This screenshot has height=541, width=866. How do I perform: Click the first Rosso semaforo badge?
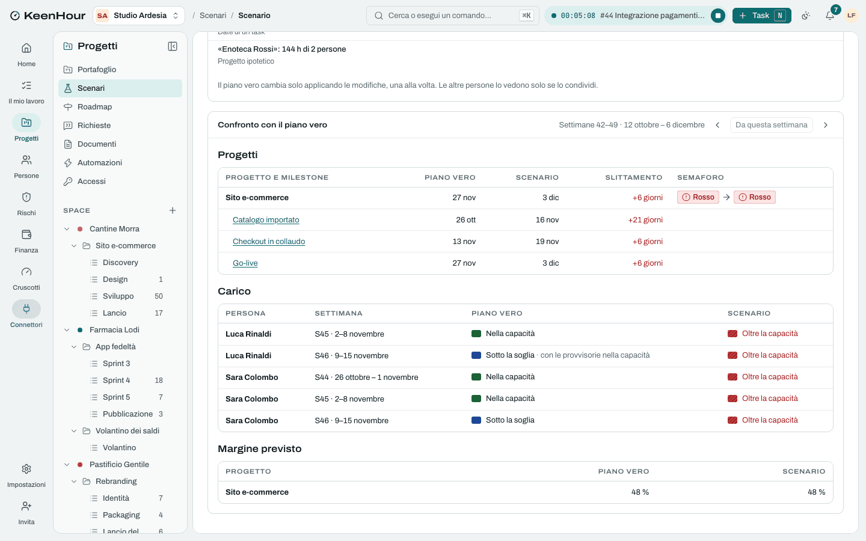coord(698,197)
